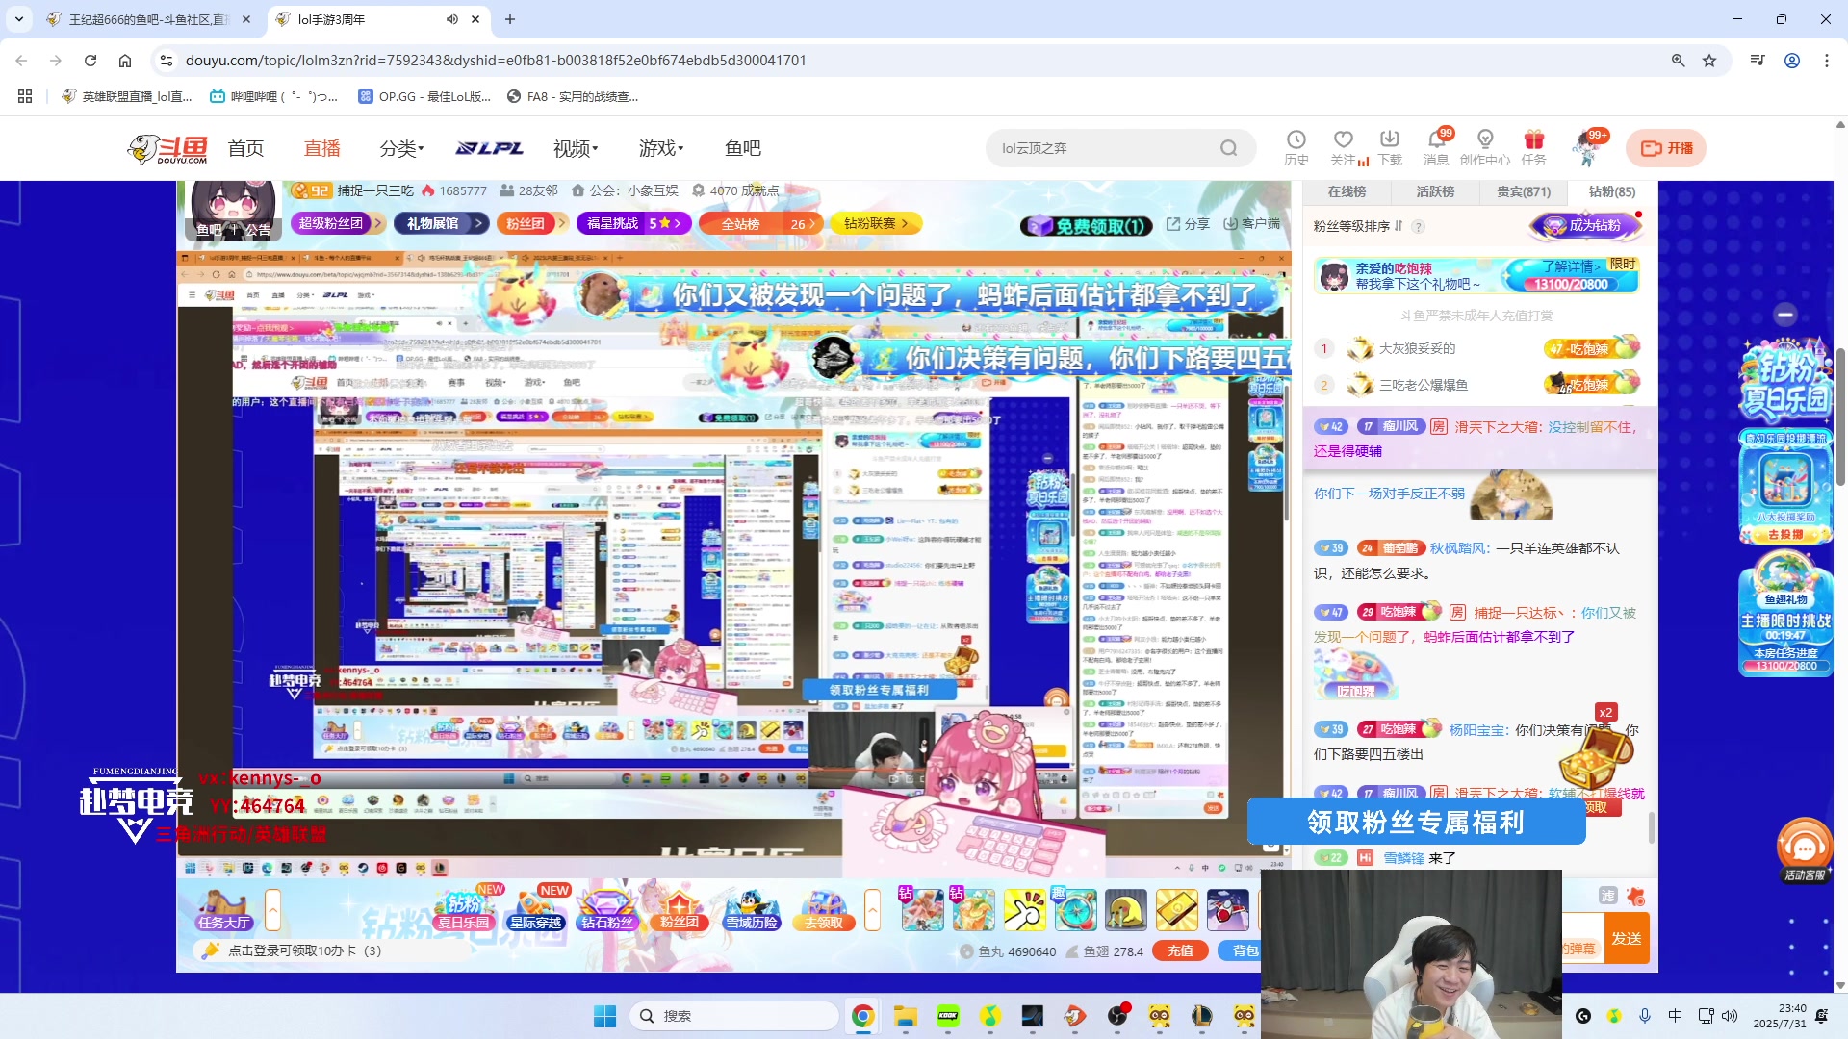The height and width of the screenshot is (1039, 1848).
Task: Open 星际穿越 rocket activity icon
Action: click(536, 909)
